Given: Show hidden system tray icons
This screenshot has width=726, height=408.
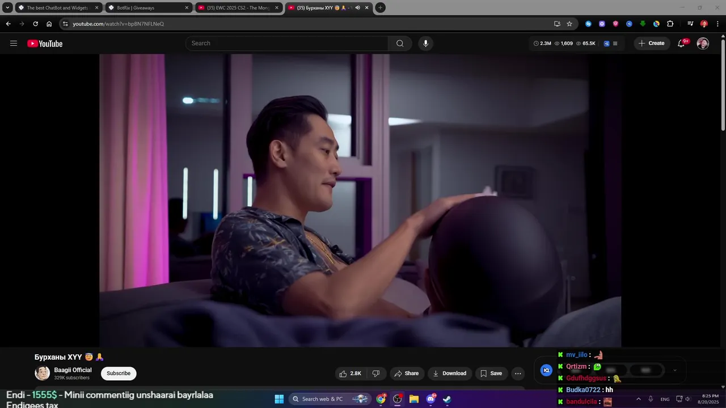Looking at the screenshot, I should pos(639,399).
